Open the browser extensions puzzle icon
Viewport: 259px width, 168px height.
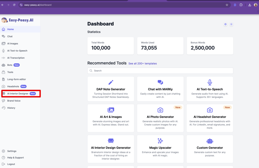pos(241,5)
